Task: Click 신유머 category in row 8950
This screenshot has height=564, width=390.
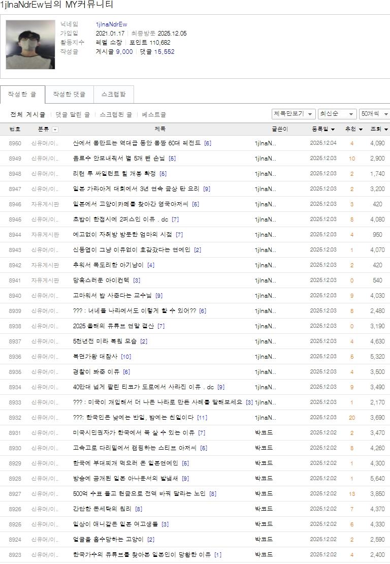Action: [x=45, y=143]
